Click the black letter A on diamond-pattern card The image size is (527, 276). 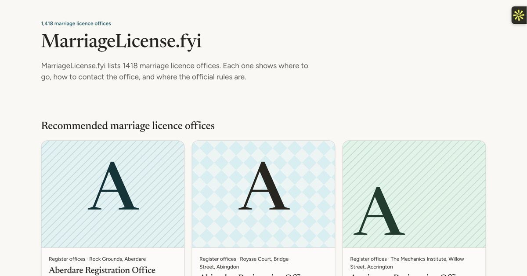(264, 185)
